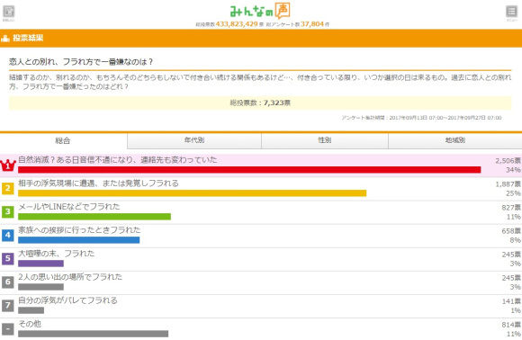The image size is (522, 340).
Task: Click the 141票 vote count
Action: pyautogui.click(x=511, y=301)
